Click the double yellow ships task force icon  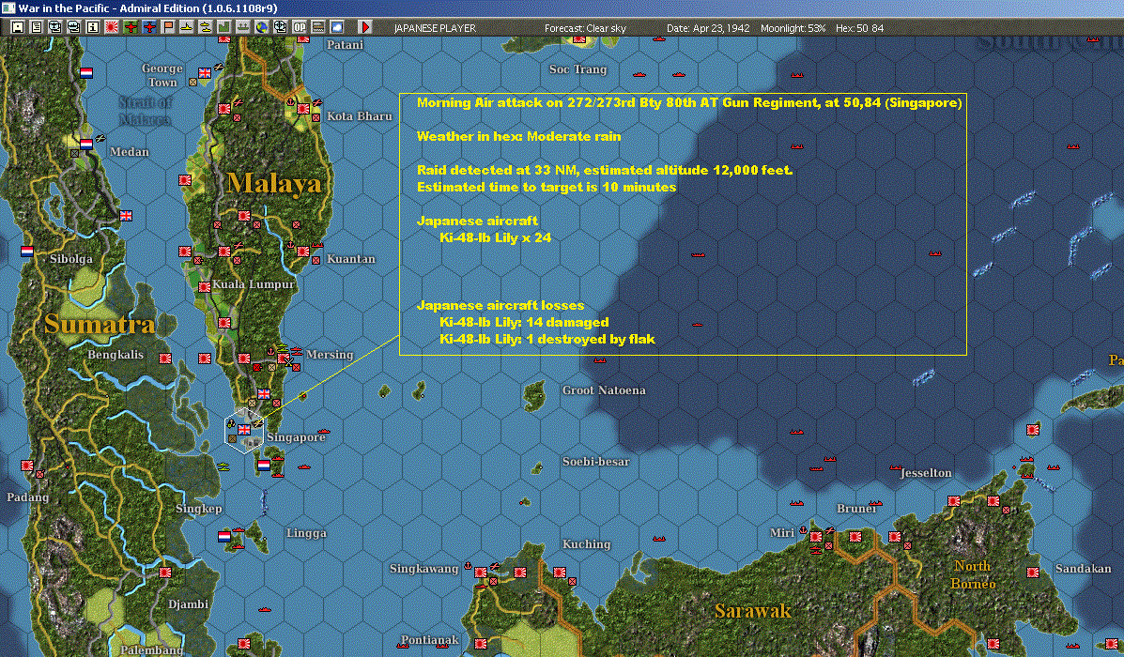pyautogui.click(x=205, y=27)
